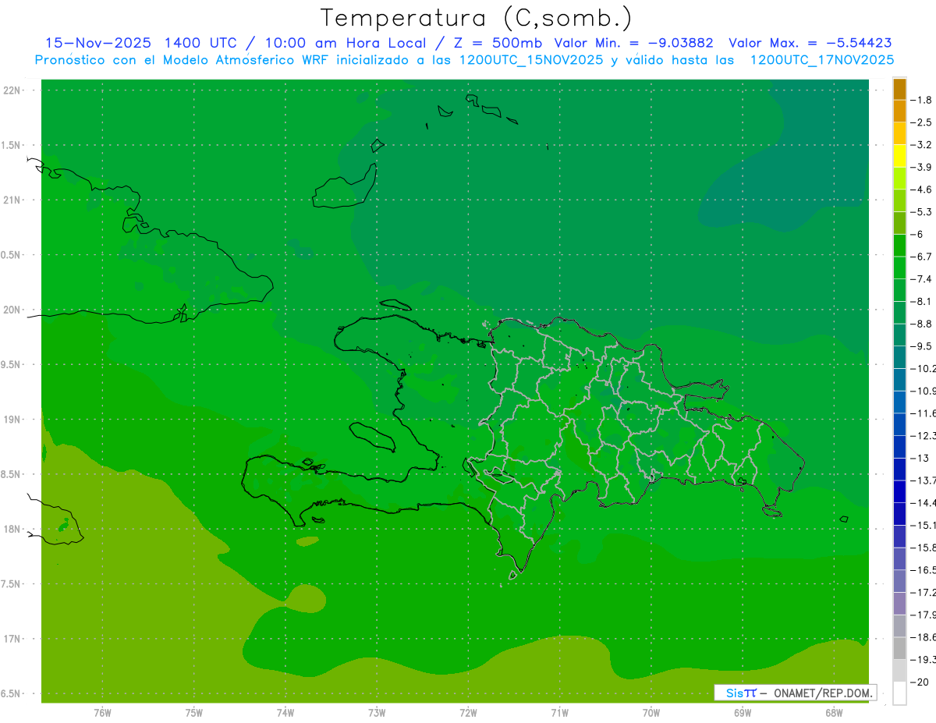Click the '19N' latitude label
Viewport: 936px width, 723px height.
click(x=11, y=420)
